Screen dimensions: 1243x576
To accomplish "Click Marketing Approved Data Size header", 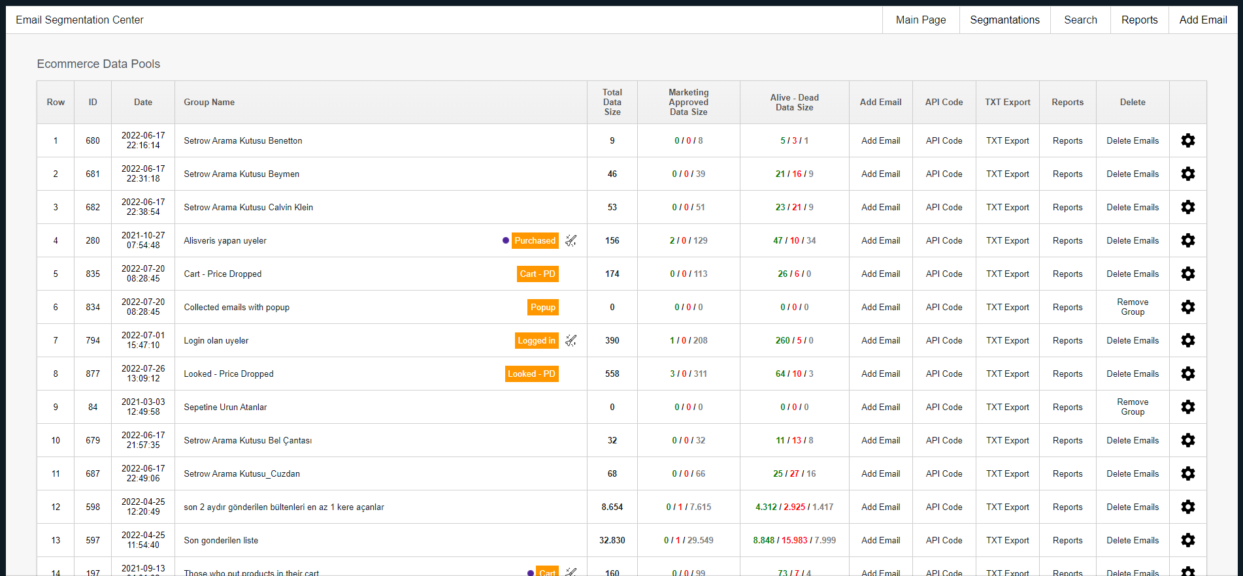I will pos(688,102).
